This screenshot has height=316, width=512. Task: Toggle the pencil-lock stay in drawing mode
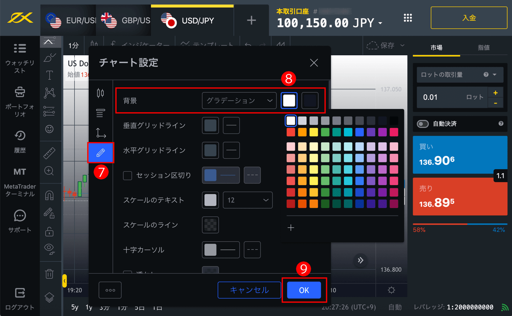pos(49,213)
